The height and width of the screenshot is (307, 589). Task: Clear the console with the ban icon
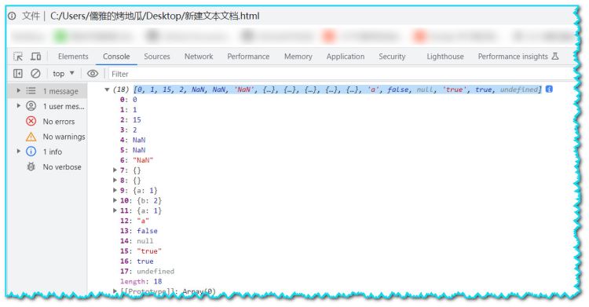(x=35, y=74)
